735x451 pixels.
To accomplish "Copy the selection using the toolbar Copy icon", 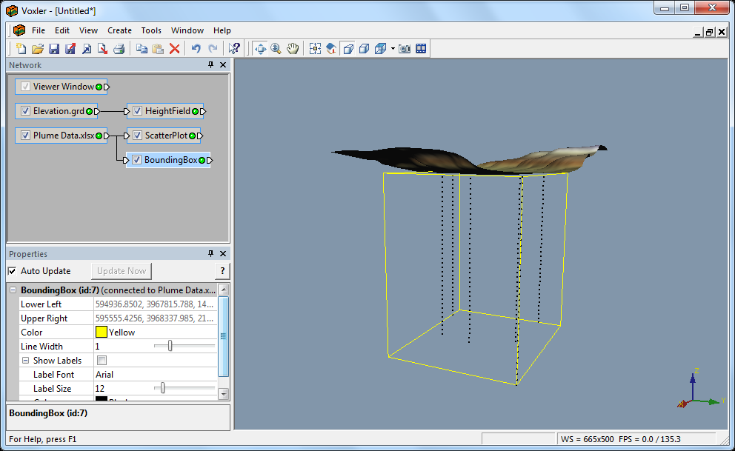I will click(x=142, y=48).
